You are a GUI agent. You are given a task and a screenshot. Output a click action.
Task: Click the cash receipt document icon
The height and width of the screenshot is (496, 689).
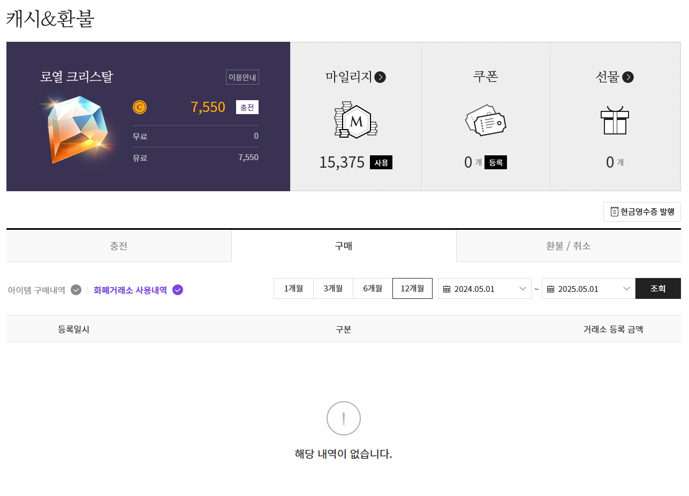(615, 212)
